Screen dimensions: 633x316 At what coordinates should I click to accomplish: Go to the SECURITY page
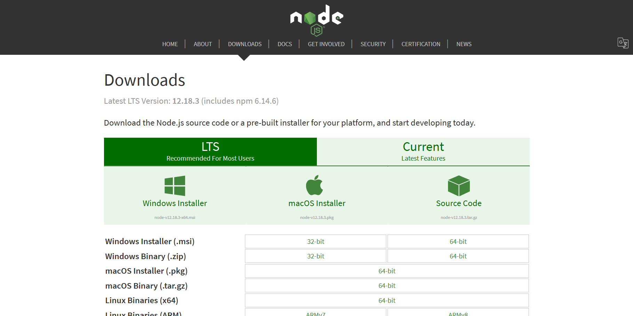point(373,44)
